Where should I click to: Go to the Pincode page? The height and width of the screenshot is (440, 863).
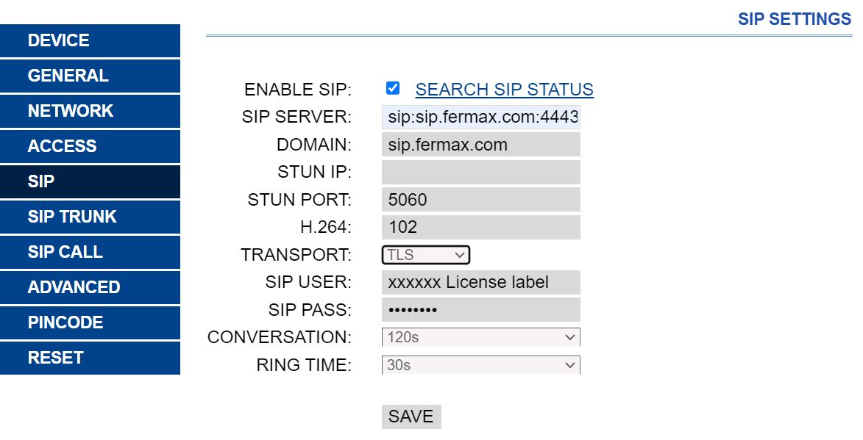click(90, 322)
